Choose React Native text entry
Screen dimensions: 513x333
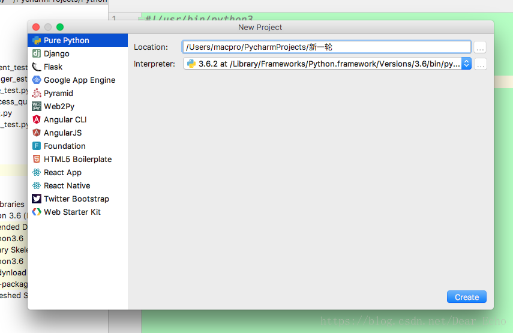tap(67, 185)
